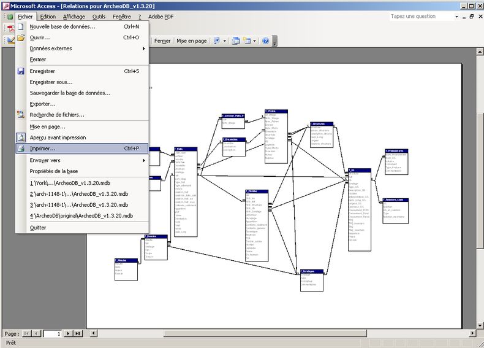Click the T_Sondages table in the diagram
Image resolution: width=484 pixels, height=348 pixels.
(x=312, y=280)
